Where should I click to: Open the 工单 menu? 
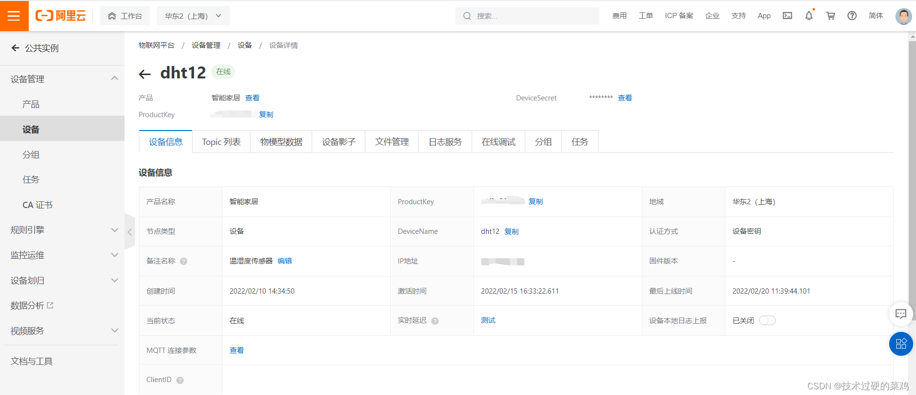[x=645, y=16]
